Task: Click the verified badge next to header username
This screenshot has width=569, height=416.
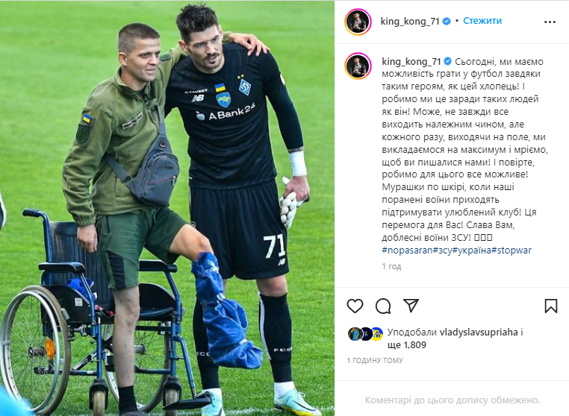Action: [447, 22]
